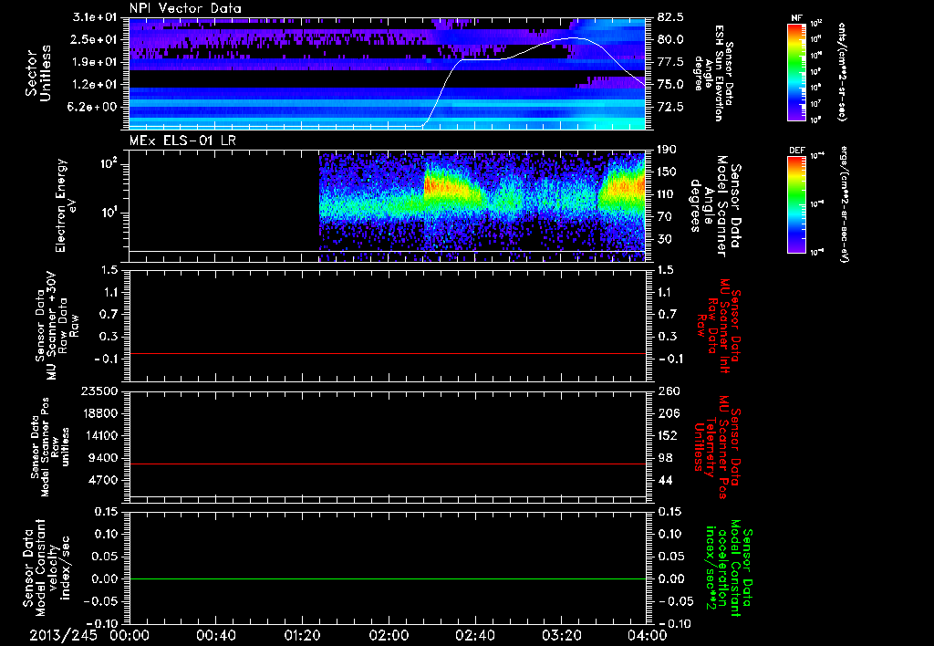
Task: Click the '150' scanner angle axis value
Action: (668, 172)
